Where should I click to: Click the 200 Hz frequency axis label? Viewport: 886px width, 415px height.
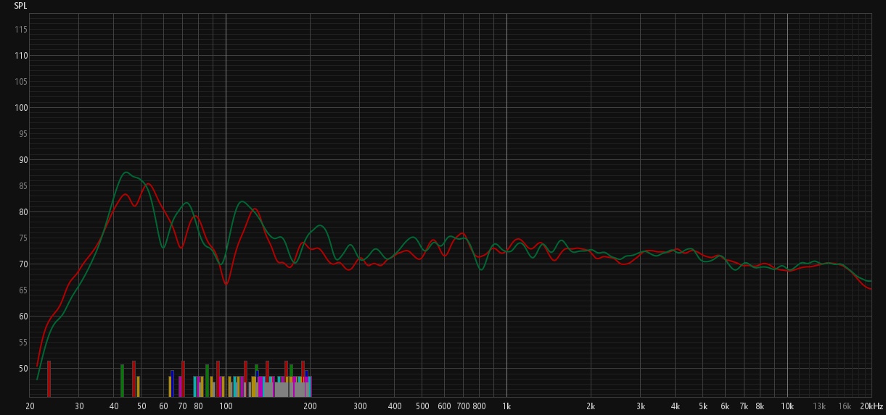click(310, 406)
